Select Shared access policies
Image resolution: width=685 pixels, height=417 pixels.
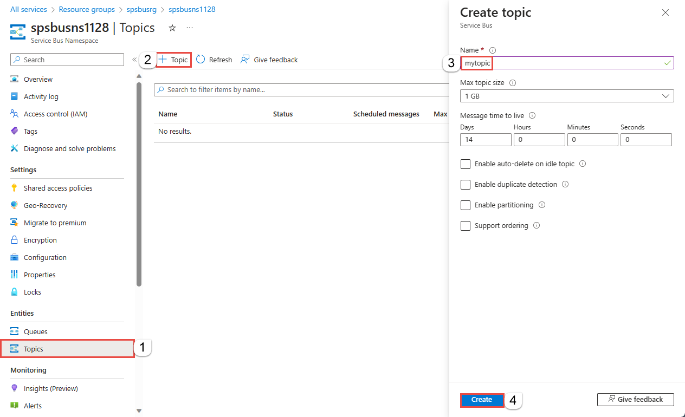(x=58, y=188)
